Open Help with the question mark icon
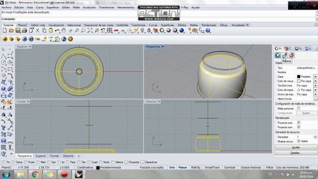This screenshot has width=318, height=179. [x=208, y=31]
